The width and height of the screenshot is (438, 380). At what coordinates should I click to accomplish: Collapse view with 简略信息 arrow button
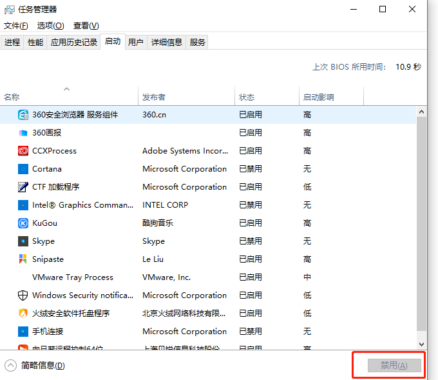click(10, 365)
